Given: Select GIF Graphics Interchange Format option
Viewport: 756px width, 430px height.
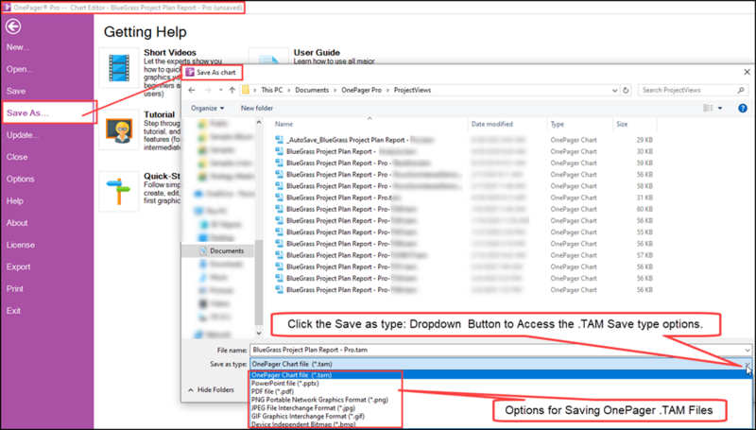Looking at the screenshot, I should (308, 416).
